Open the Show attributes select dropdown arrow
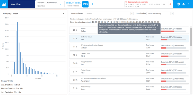193x95 pixels. click(132, 13)
